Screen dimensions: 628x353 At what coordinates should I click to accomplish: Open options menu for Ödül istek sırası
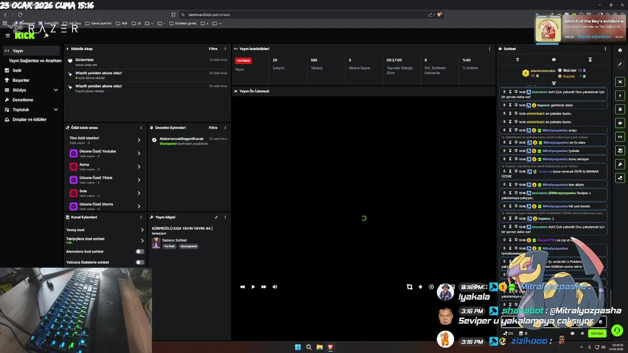pyautogui.click(x=141, y=128)
